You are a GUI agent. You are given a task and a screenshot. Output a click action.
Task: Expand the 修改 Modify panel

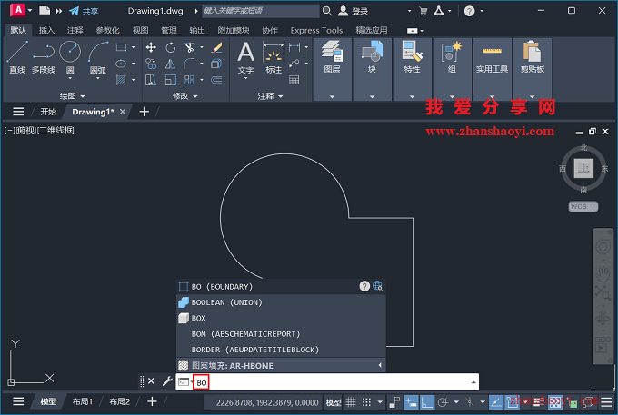[x=184, y=96]
